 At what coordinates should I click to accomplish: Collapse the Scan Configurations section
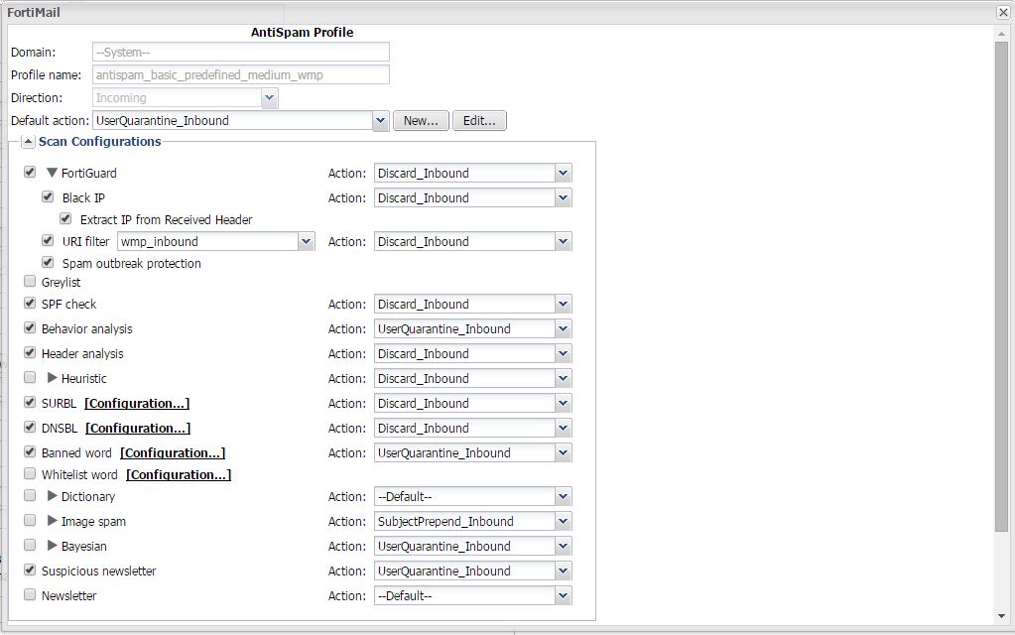[29, 141]
